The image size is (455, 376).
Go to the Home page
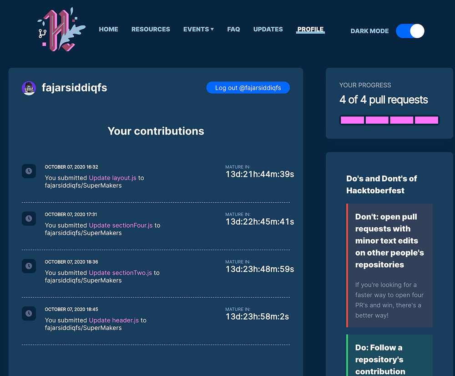coord(109,29)
